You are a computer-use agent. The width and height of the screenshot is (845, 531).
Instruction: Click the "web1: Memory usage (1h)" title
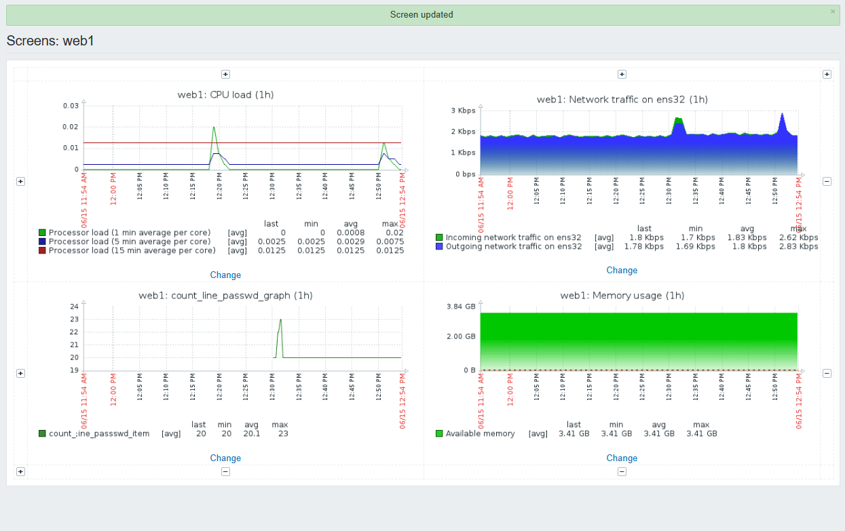tap(622, 295)
